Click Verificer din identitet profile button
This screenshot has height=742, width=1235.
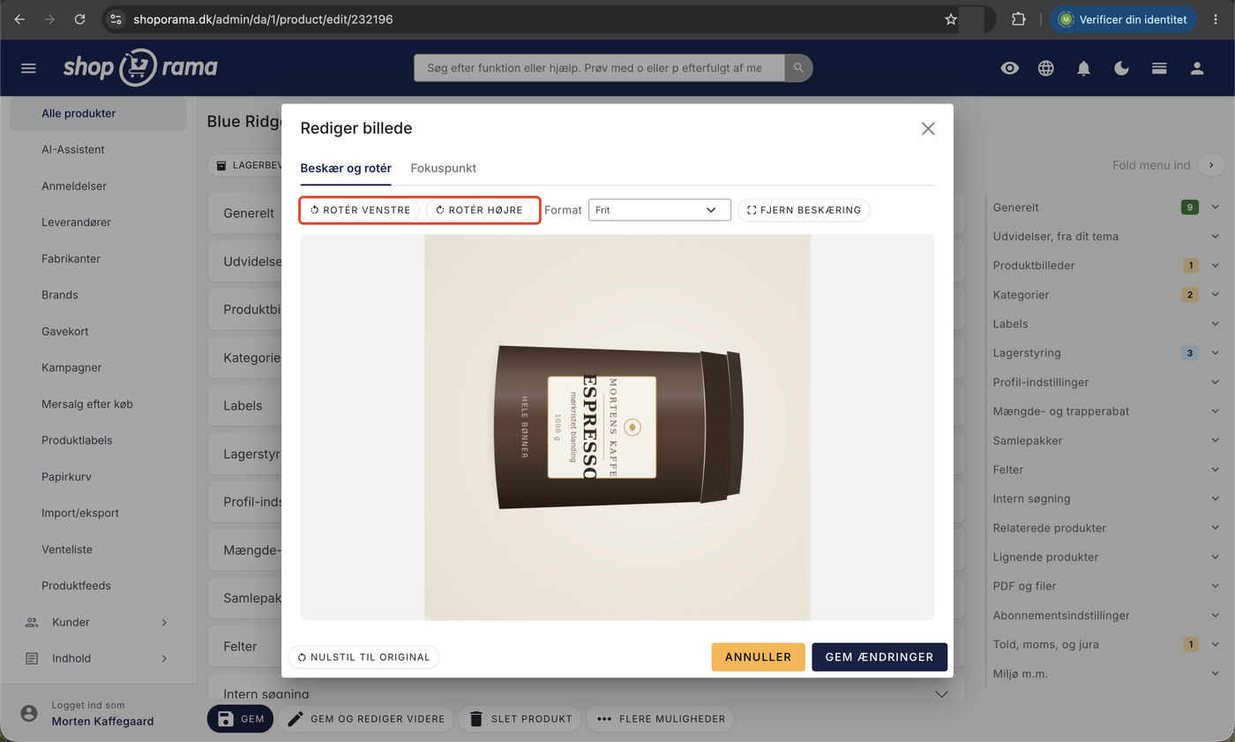(x=1123, y=19)
